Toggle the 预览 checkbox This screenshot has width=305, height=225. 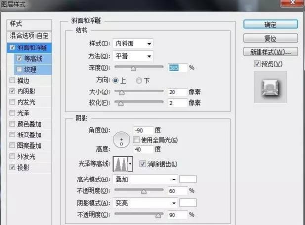pos(257,64)
